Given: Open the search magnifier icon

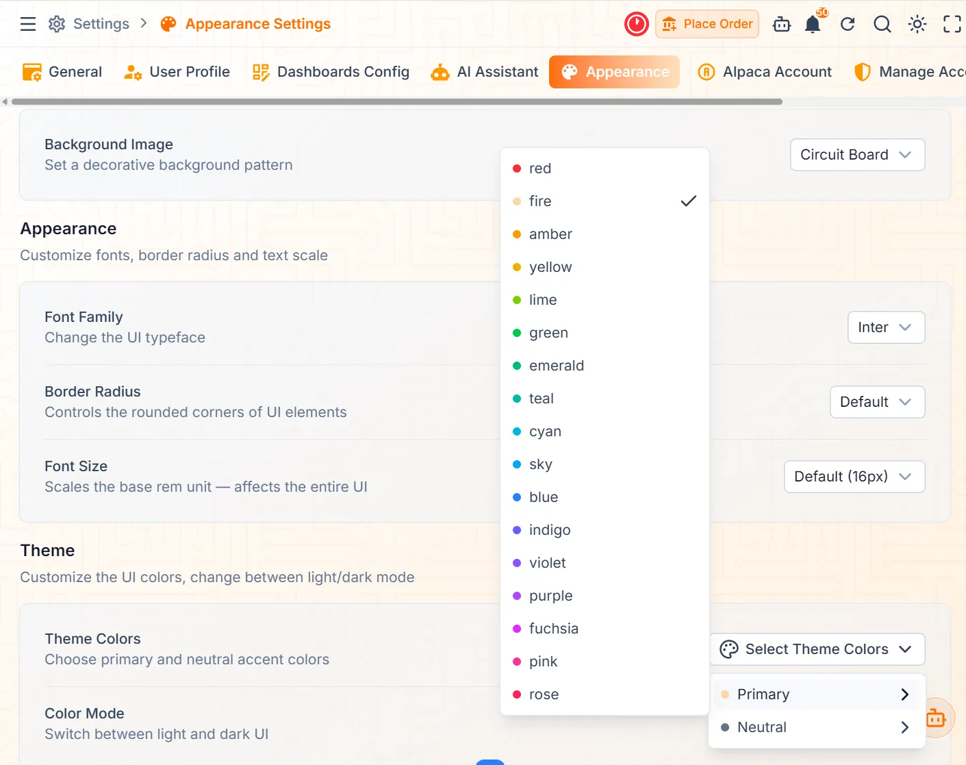Looking at the screenshot, I should pos(882,25).
